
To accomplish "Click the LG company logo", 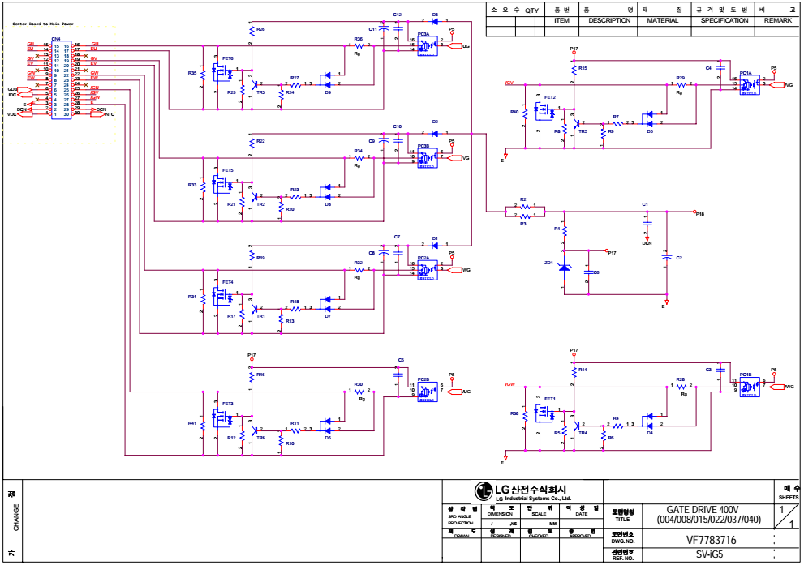I will [484, 490].
